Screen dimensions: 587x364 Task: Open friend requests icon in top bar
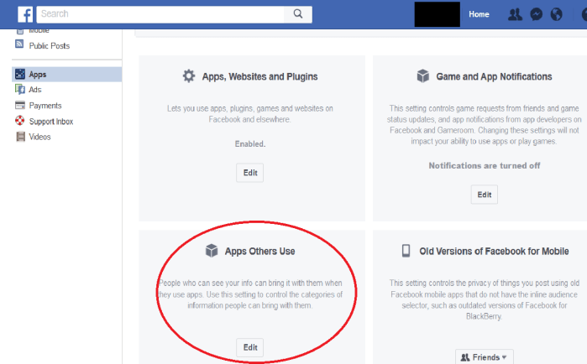click(515, 14)
